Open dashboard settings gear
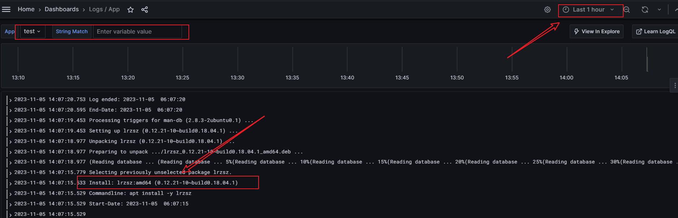The image size is (678, 218). click(547, 10)
